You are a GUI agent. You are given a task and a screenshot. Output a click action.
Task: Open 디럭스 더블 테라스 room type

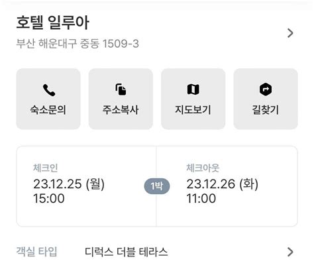tap(127, 252)
